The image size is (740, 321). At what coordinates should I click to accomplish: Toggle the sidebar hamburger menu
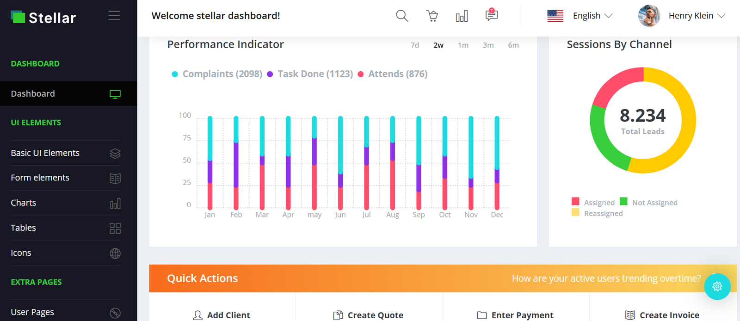pos(114,15)
